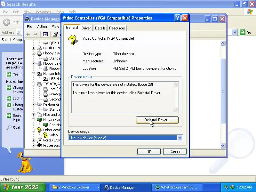The width and height of the screenshot is (256, 192).
Task: Select the USB Human Interface device icon
Action: [x=45, y=79]
